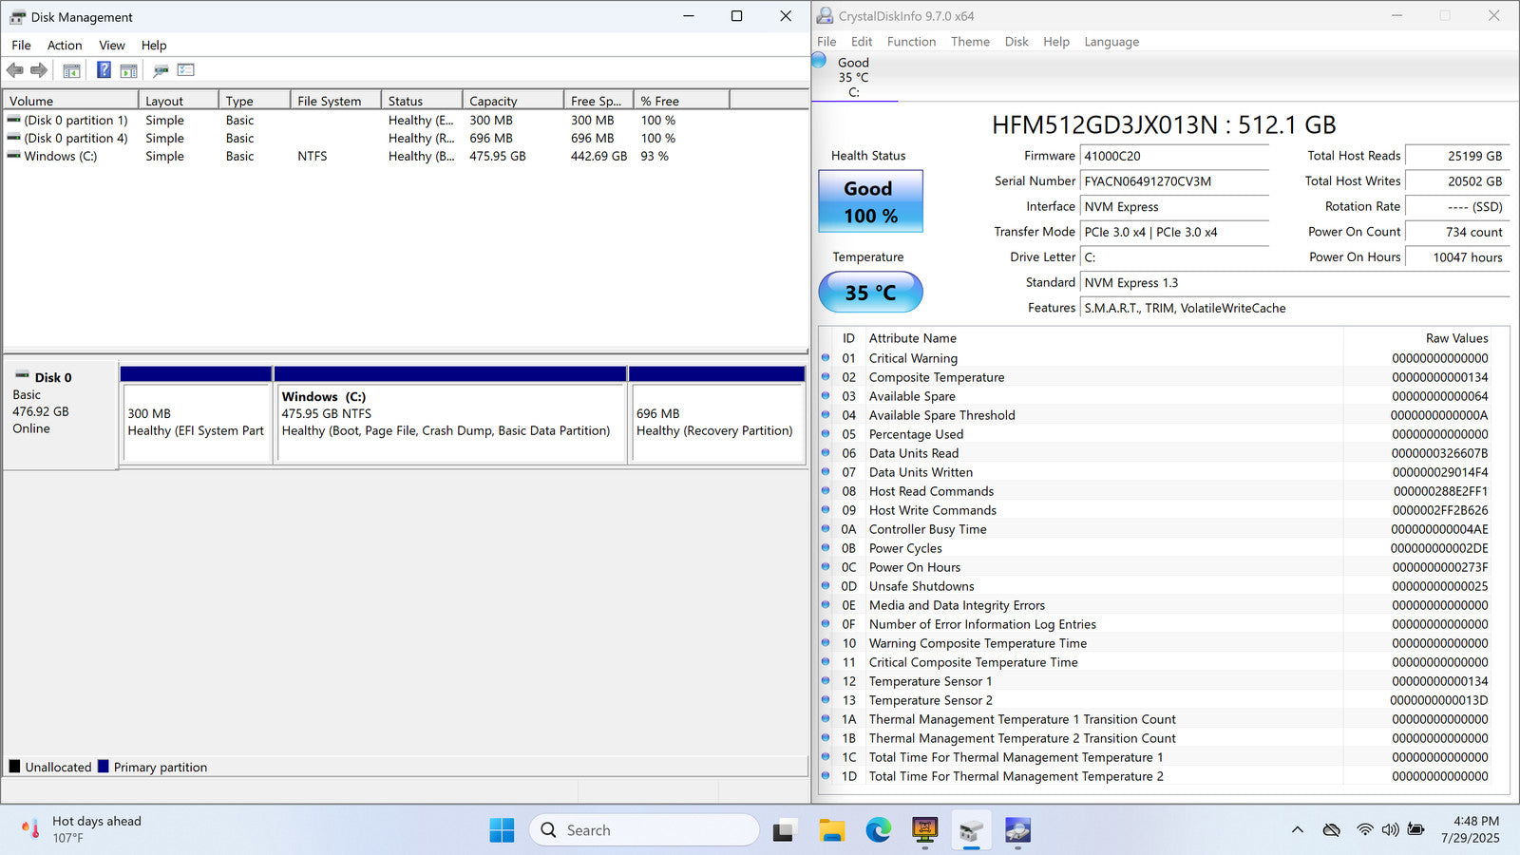The image size is (1520, 855).
Task: Select the Windows (C:) volume row
Action: 61,157
